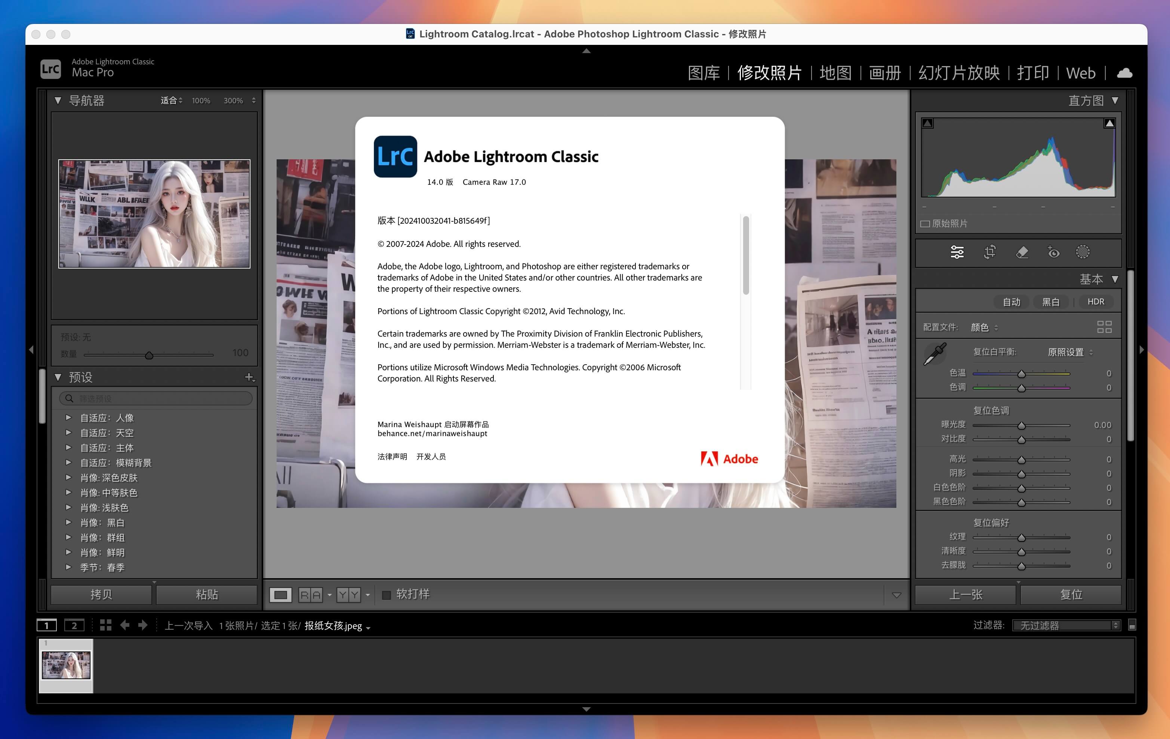The height and width of the screenshot is (739, 1170).
Task: Click the 自动 tone button
Action: [1012, 302]
